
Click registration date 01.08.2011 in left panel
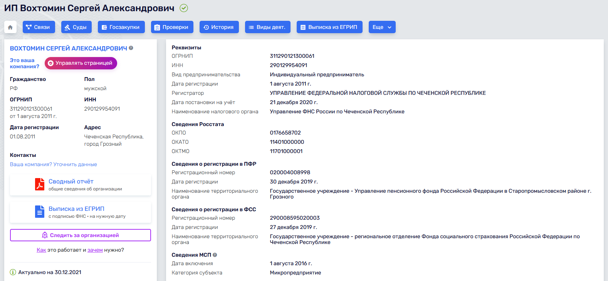(23, 136)
